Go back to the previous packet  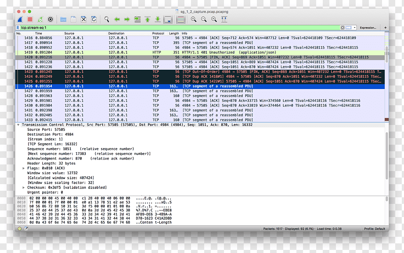coord(117,19)
